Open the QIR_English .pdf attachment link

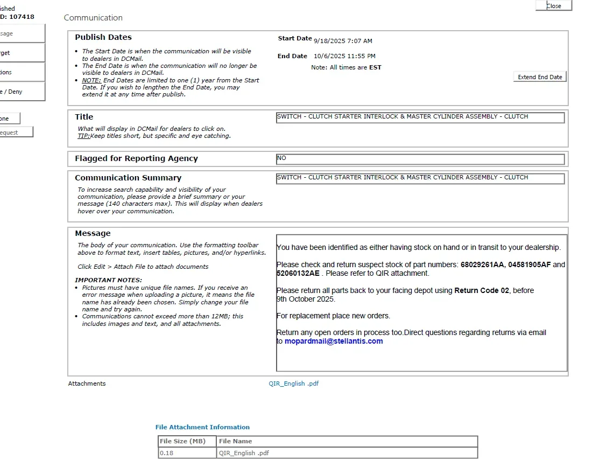coord(293,384)
